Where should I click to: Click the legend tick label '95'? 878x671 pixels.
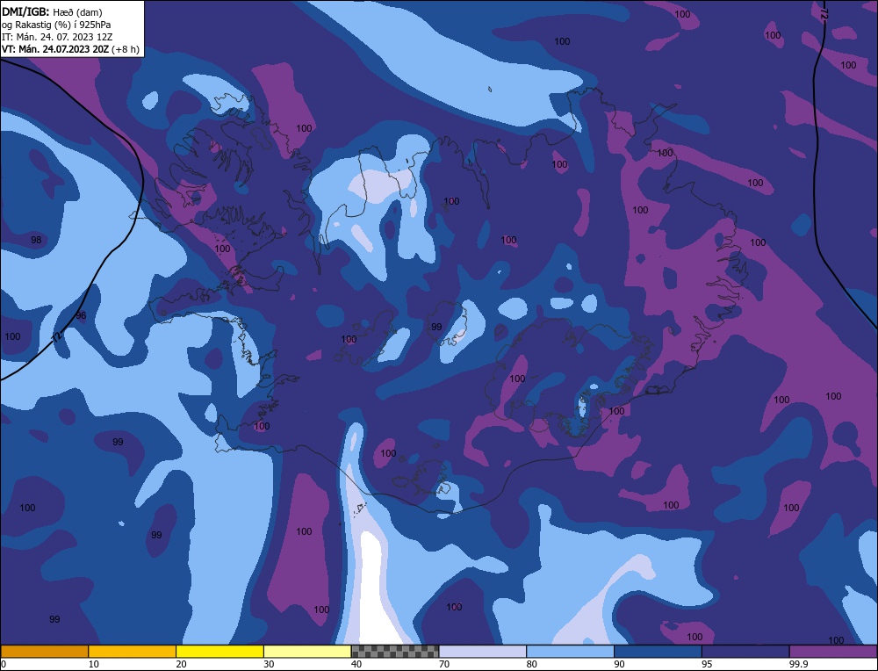pyautogui.click(x=707, y=664)
